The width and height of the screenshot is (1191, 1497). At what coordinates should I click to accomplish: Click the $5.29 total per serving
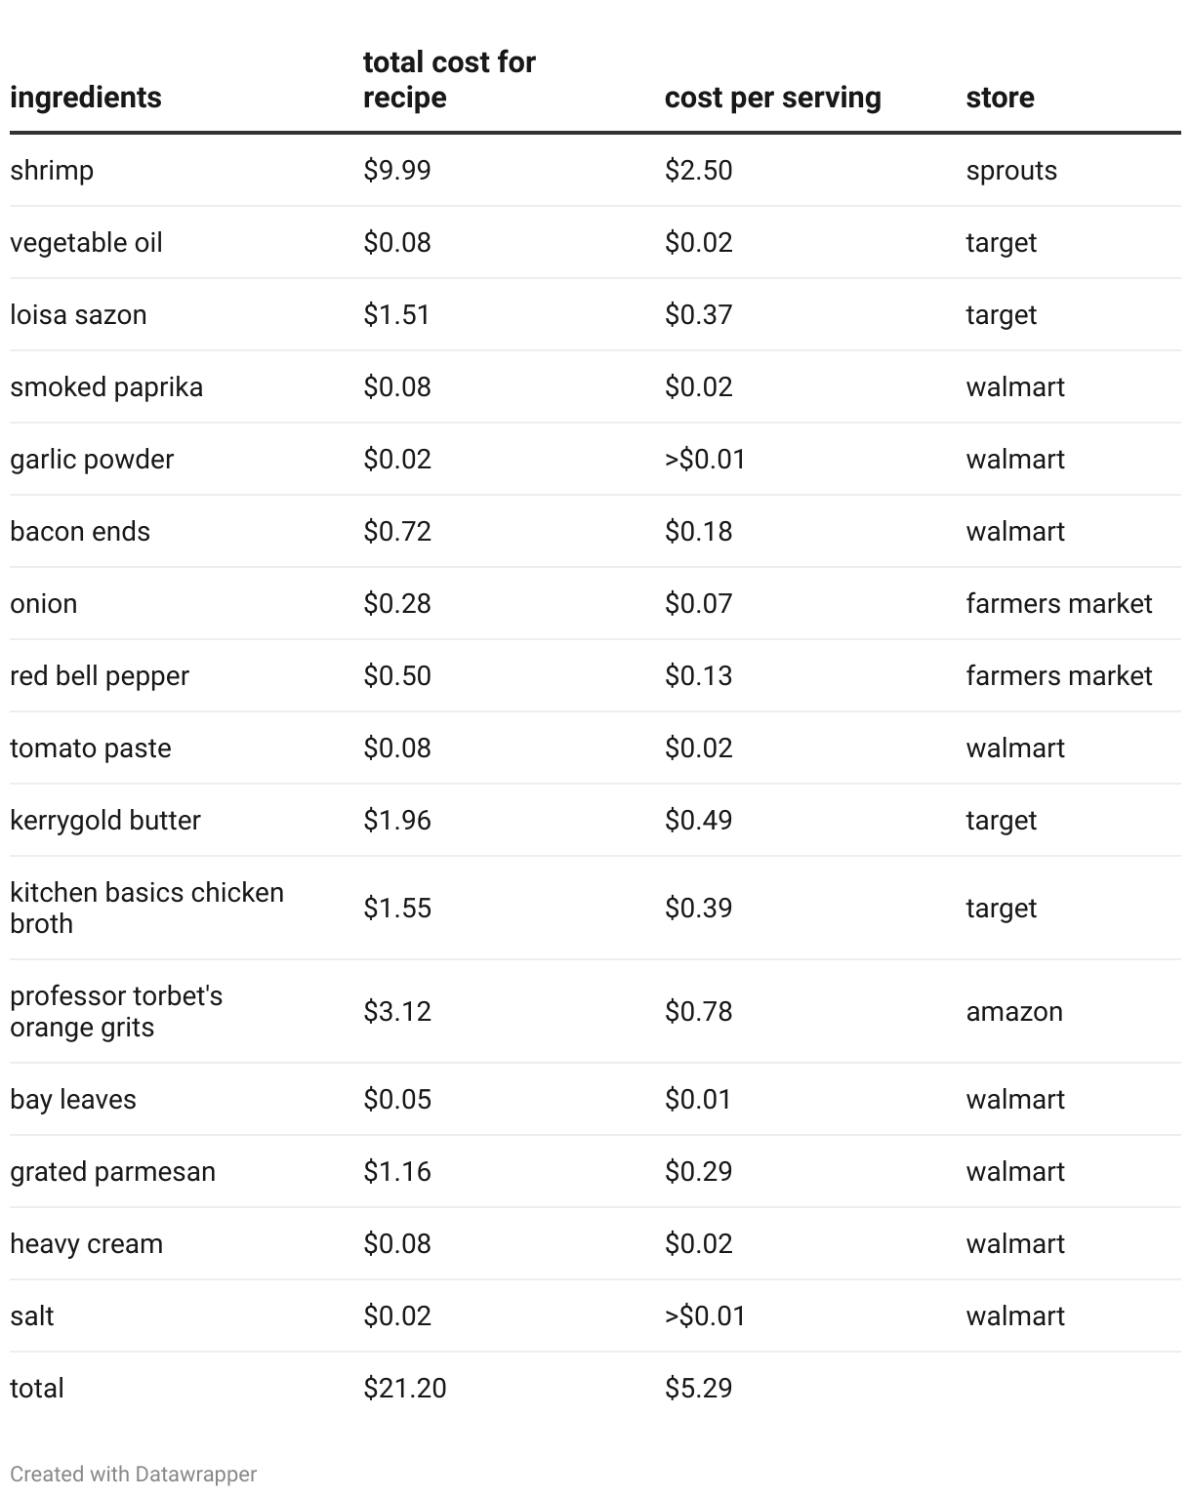click(698, 1389)
